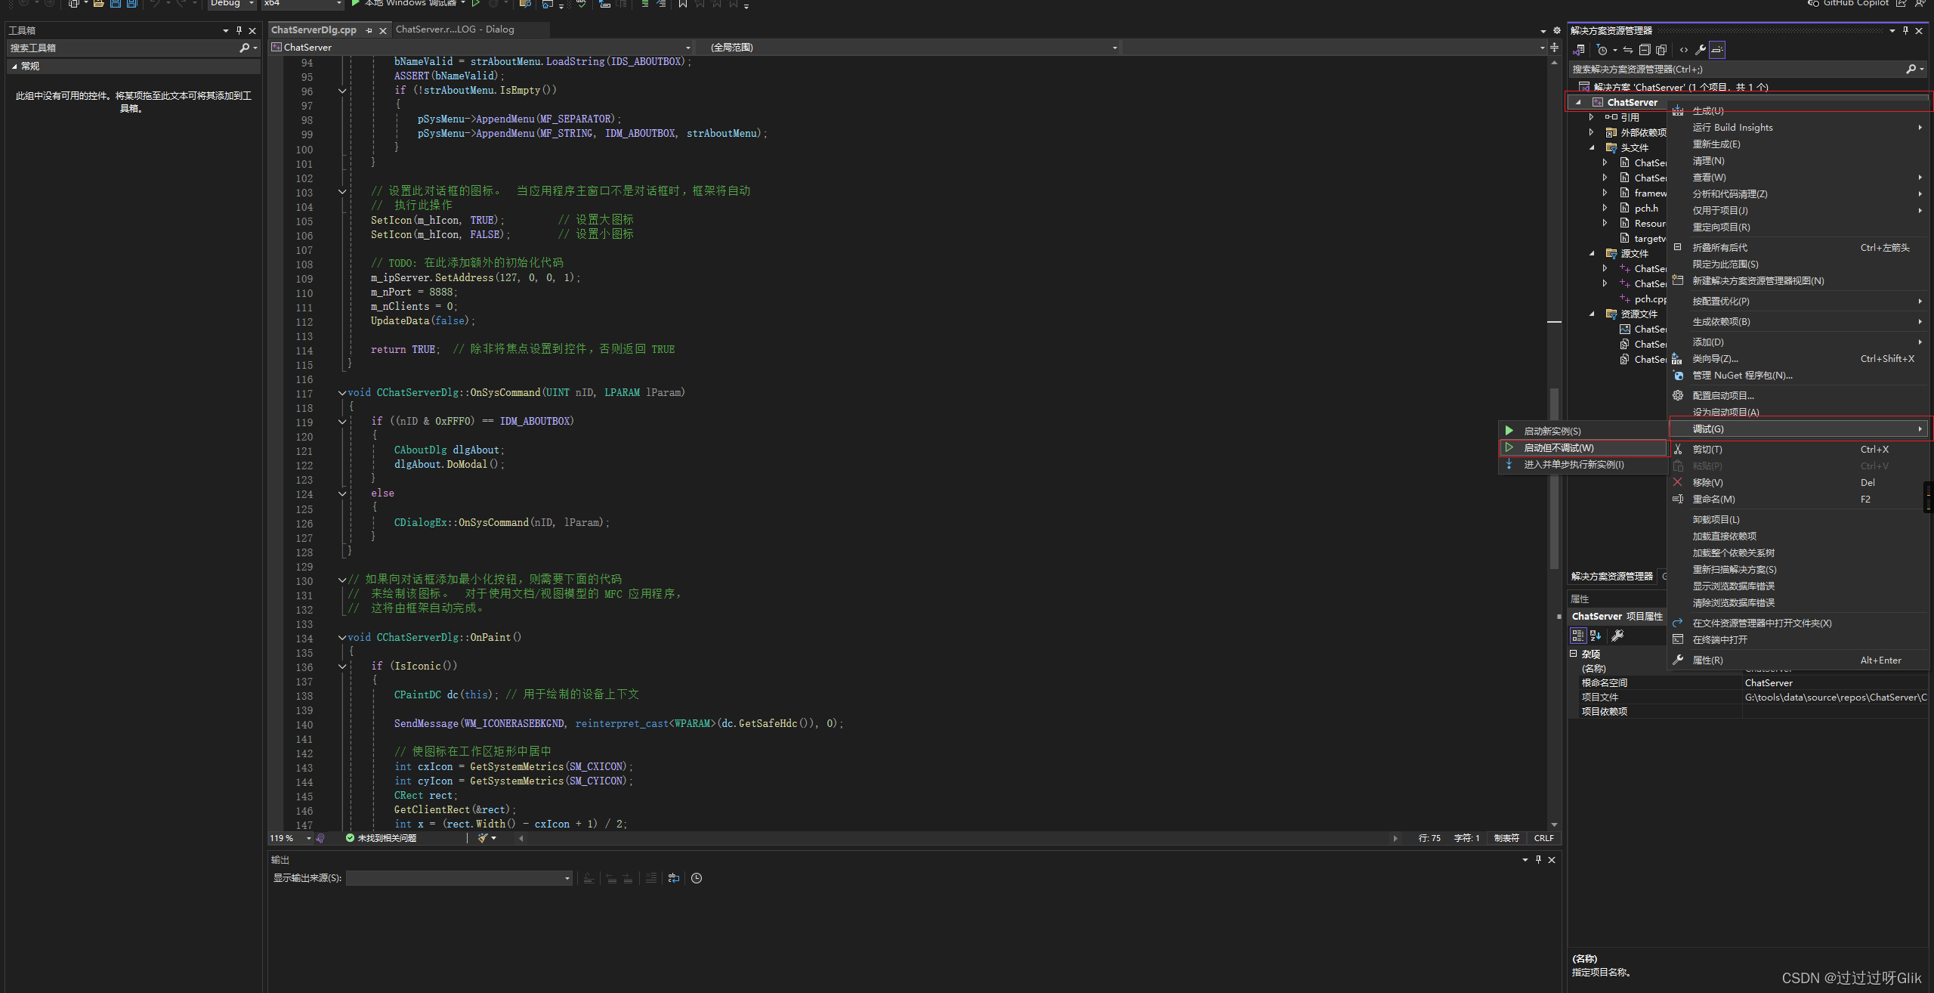Click the View Code angle-brackets icon

coord(1683,50)
